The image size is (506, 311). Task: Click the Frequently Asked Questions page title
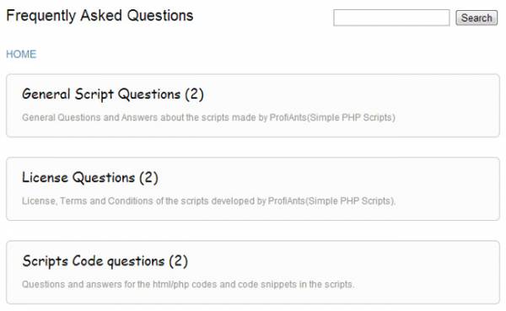click(x=100, y=15)
